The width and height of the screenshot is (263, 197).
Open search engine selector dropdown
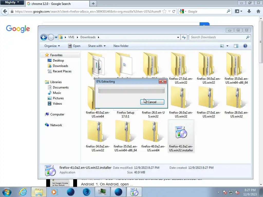click(183, 11)
